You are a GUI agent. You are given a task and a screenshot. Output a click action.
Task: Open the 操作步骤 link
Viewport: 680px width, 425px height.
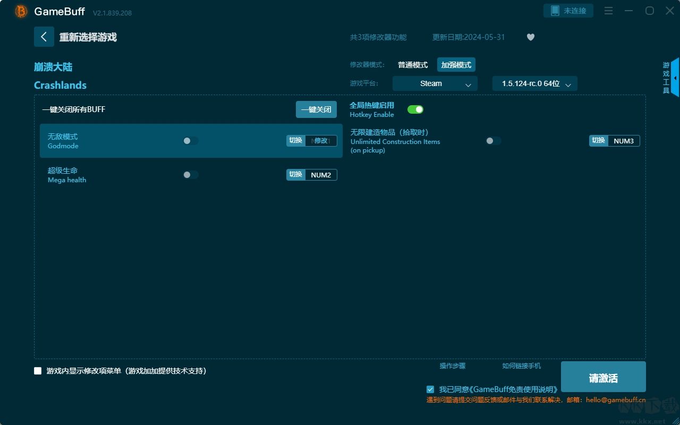click(452, 366)
